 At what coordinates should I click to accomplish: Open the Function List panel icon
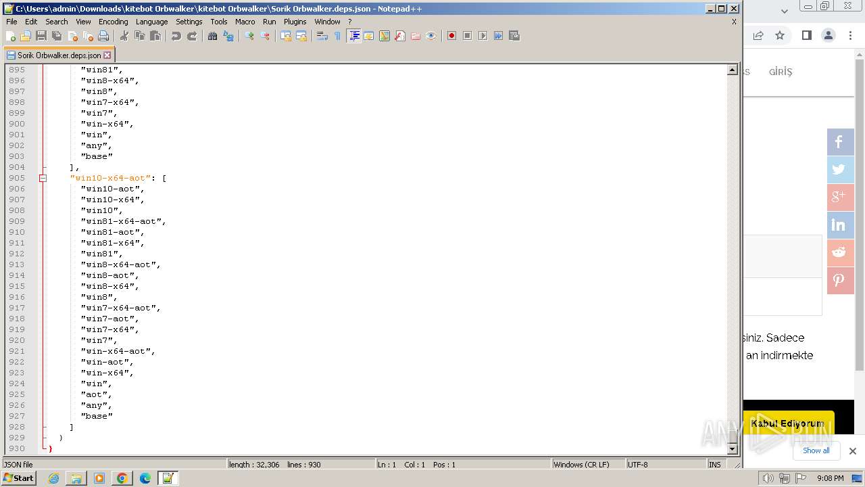point(400,36)
